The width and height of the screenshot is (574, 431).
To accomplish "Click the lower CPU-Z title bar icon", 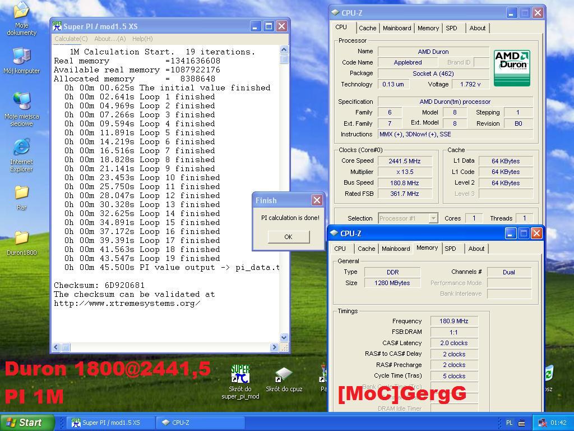I will coord(334,233).
